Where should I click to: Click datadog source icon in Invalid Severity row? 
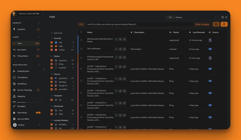210,40
